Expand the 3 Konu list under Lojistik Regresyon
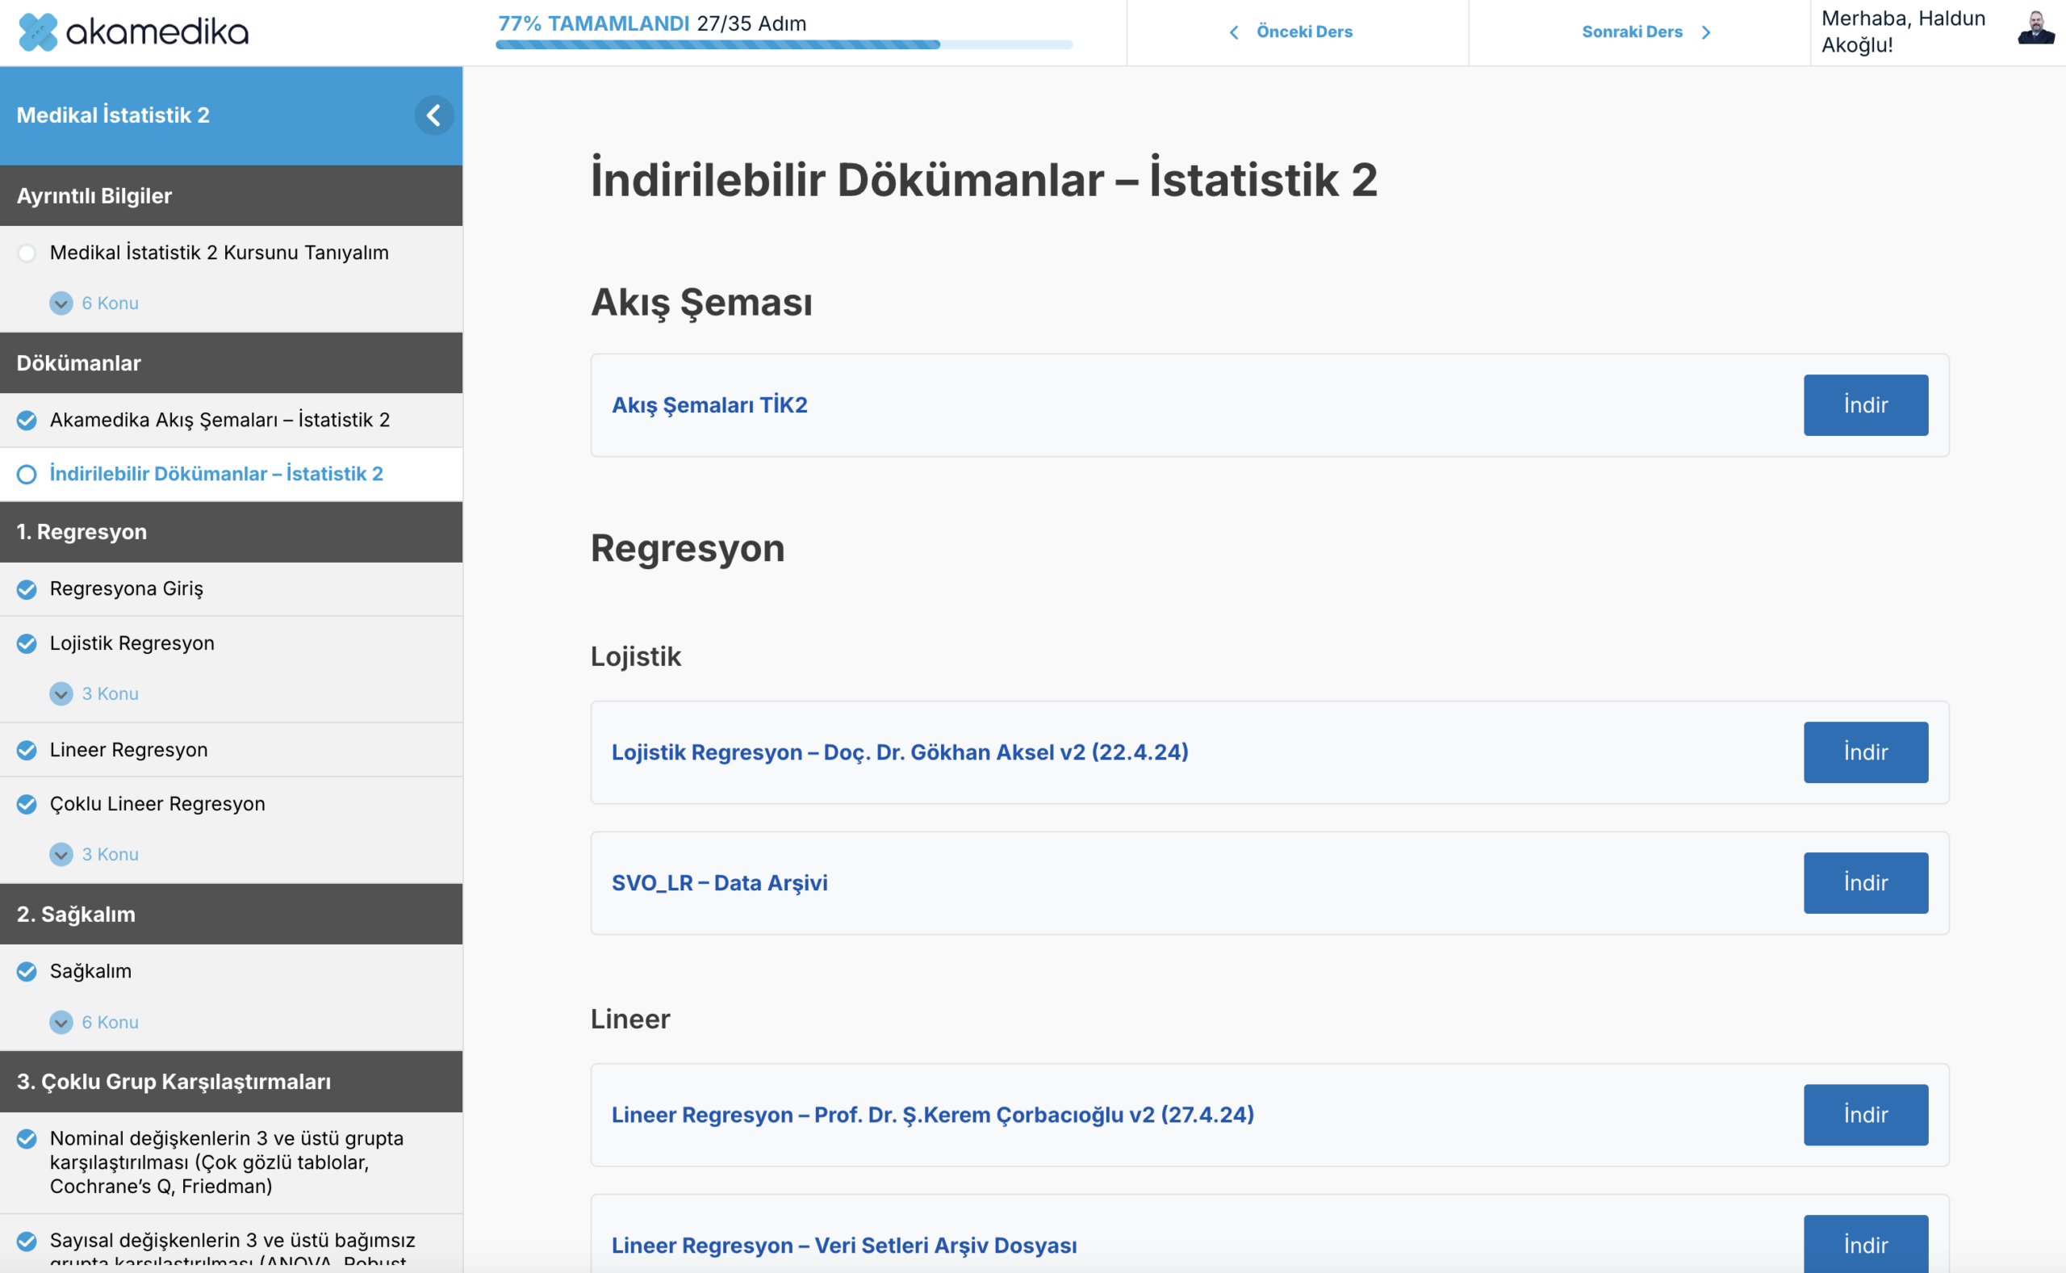 (61, 693)
